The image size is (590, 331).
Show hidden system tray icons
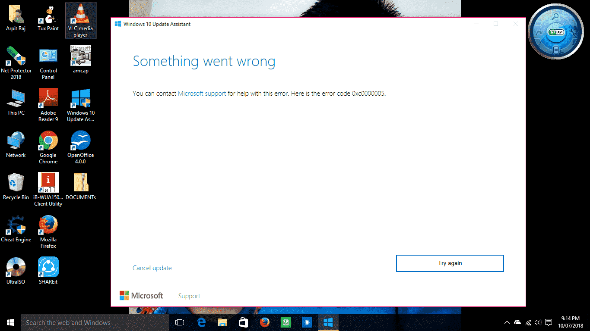(507, 322)
